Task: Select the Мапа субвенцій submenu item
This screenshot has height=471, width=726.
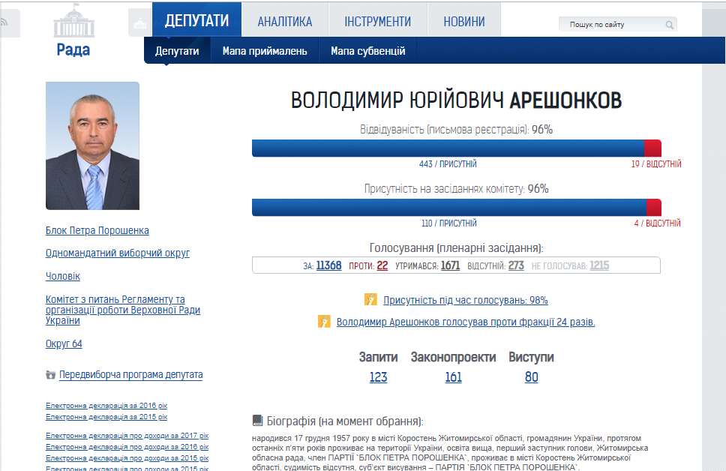Action: (x=367, y=51)
